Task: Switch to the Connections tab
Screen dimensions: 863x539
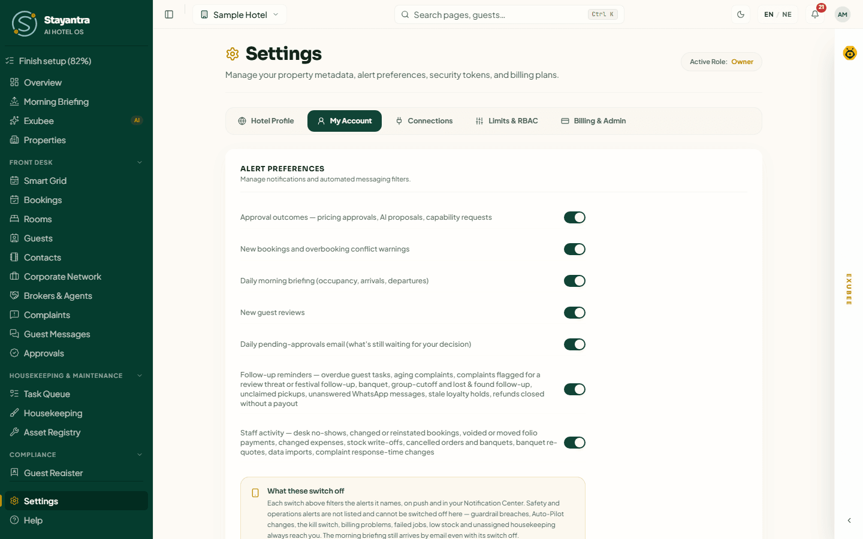Action: [424, 121]
